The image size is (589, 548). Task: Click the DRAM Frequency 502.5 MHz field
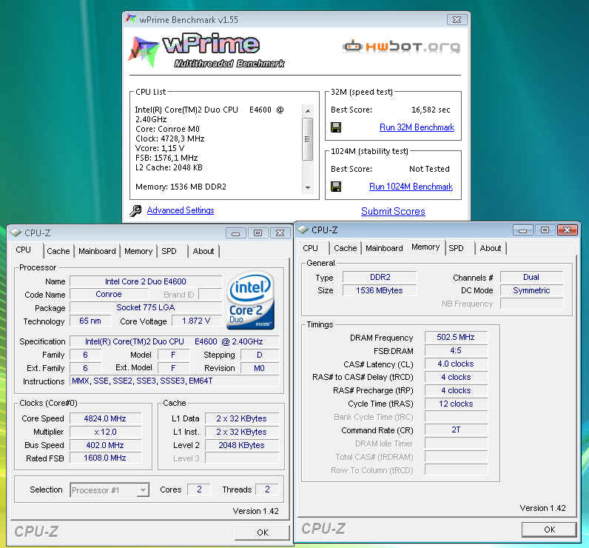point(456,337)
